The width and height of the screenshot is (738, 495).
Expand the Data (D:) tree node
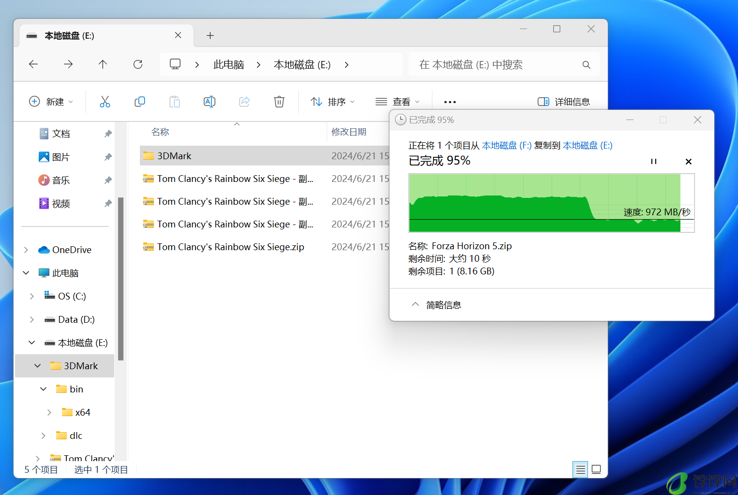[x=32, y=319]
